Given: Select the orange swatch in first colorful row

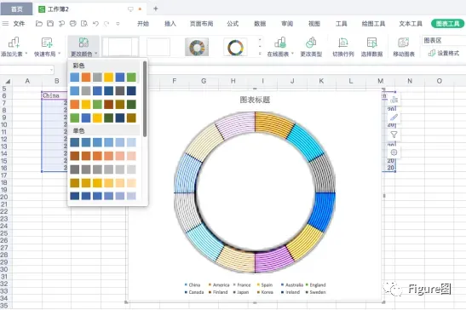Looking at the screenshot, I should [86, 77].
